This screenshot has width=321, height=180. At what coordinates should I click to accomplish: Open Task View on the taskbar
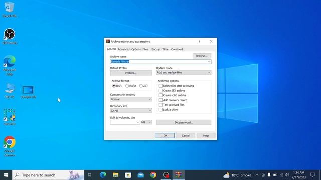[x=90, y=175]
